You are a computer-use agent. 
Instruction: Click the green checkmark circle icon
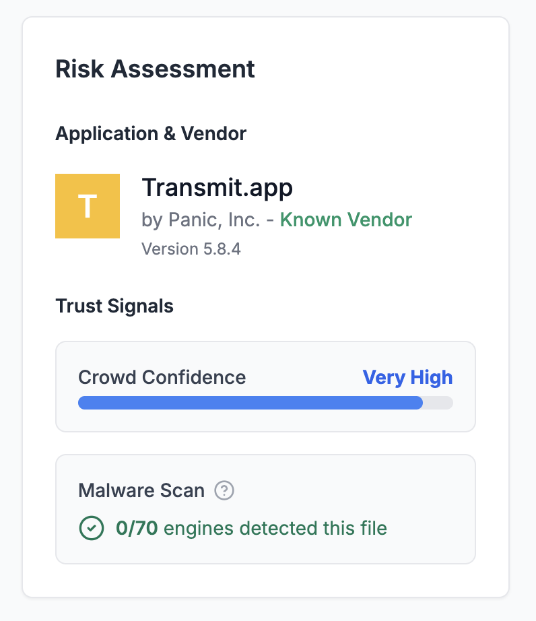[91, 528]
